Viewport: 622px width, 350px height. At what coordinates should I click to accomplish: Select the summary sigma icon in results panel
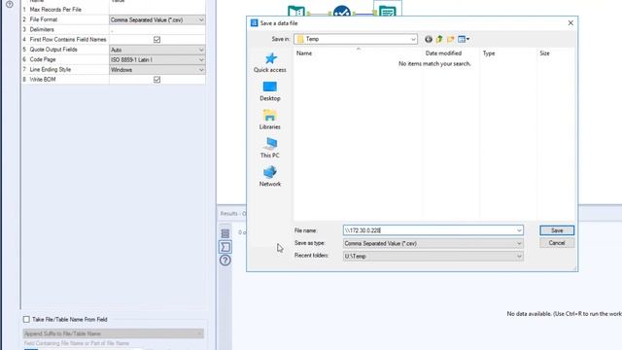pos(225,247)
